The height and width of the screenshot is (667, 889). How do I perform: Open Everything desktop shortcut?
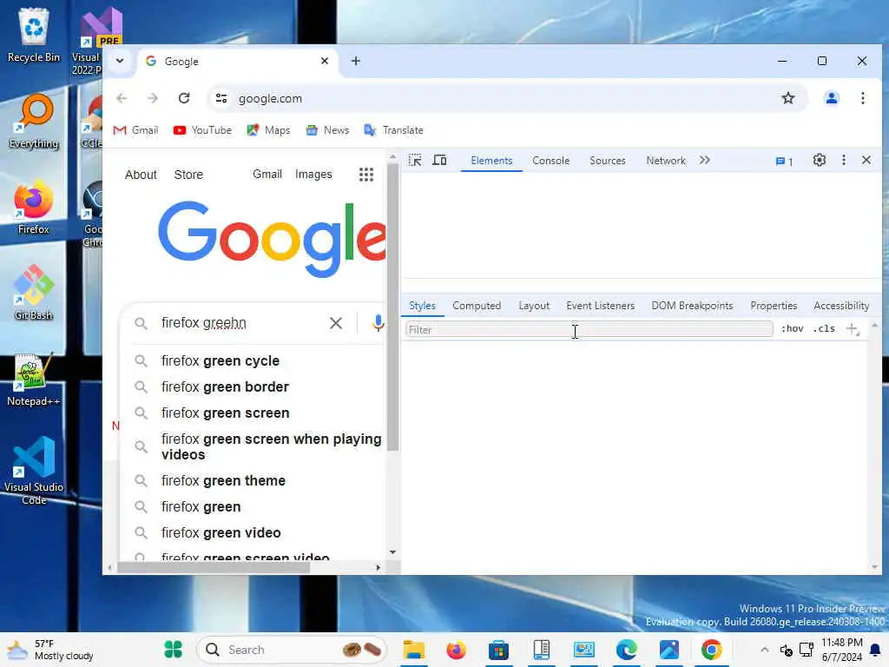pyautogui.click(x=34, y=122)
